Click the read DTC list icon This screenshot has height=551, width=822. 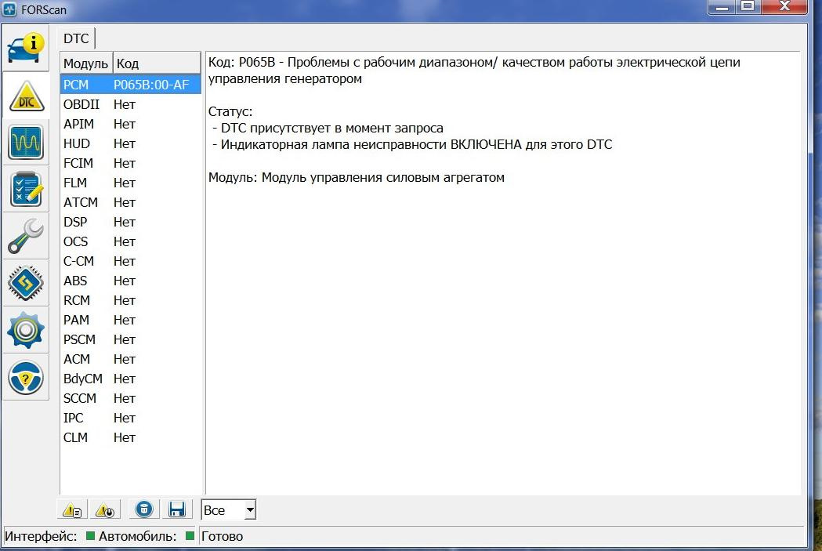click(x=72, y=509)
